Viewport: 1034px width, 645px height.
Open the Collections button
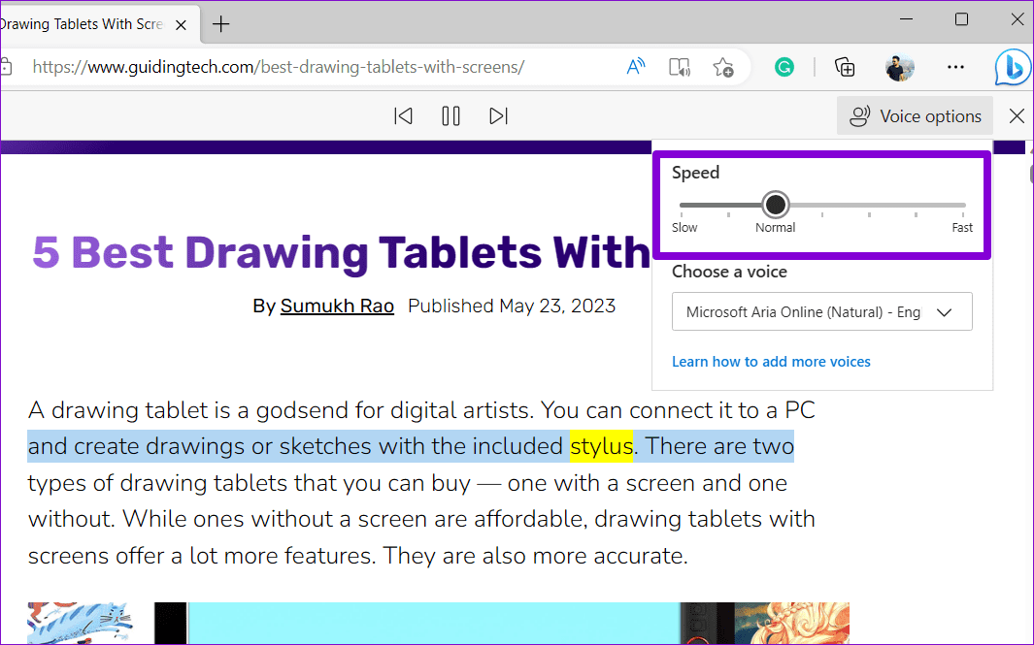point(845,67)
